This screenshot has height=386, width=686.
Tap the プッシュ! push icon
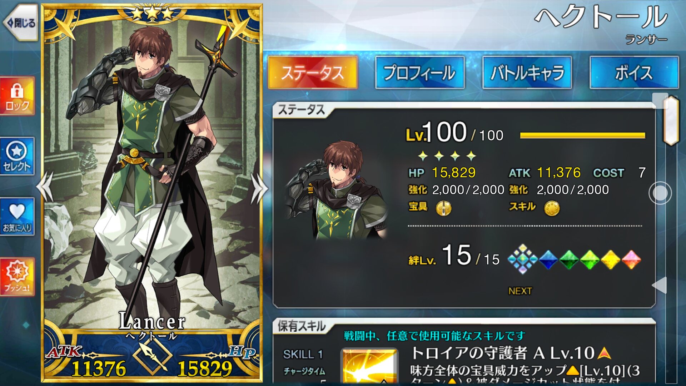click(x=17, y=277)
